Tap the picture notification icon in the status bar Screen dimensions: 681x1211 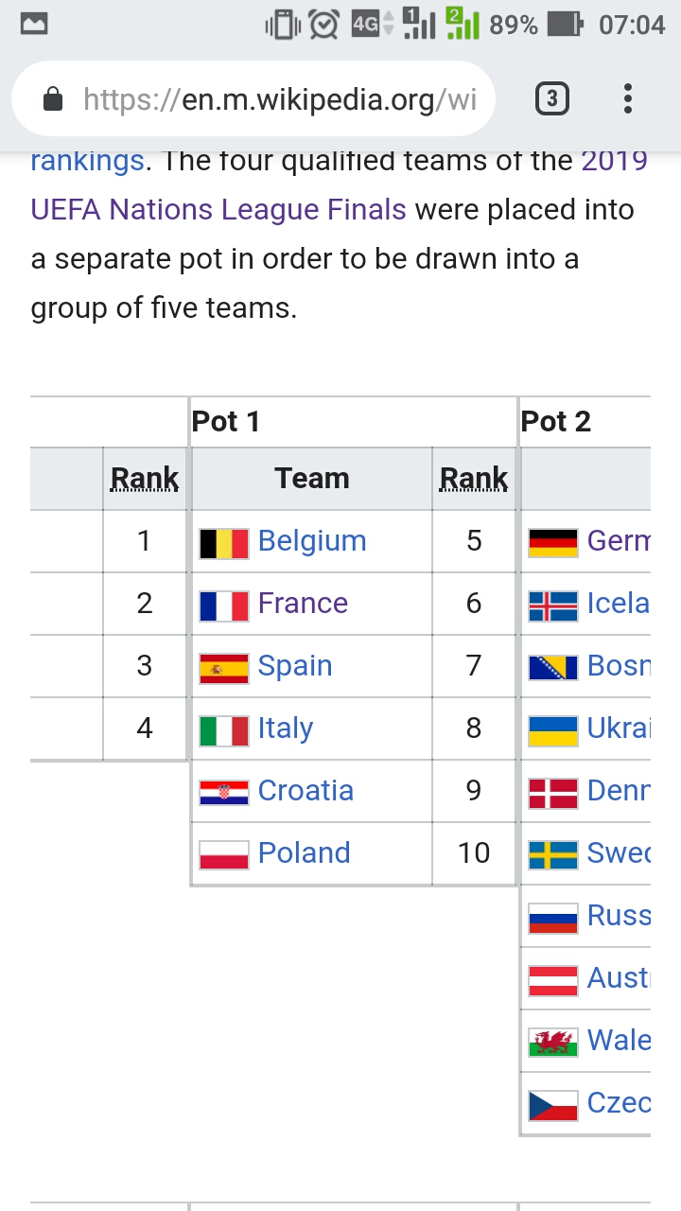point(34,25)
